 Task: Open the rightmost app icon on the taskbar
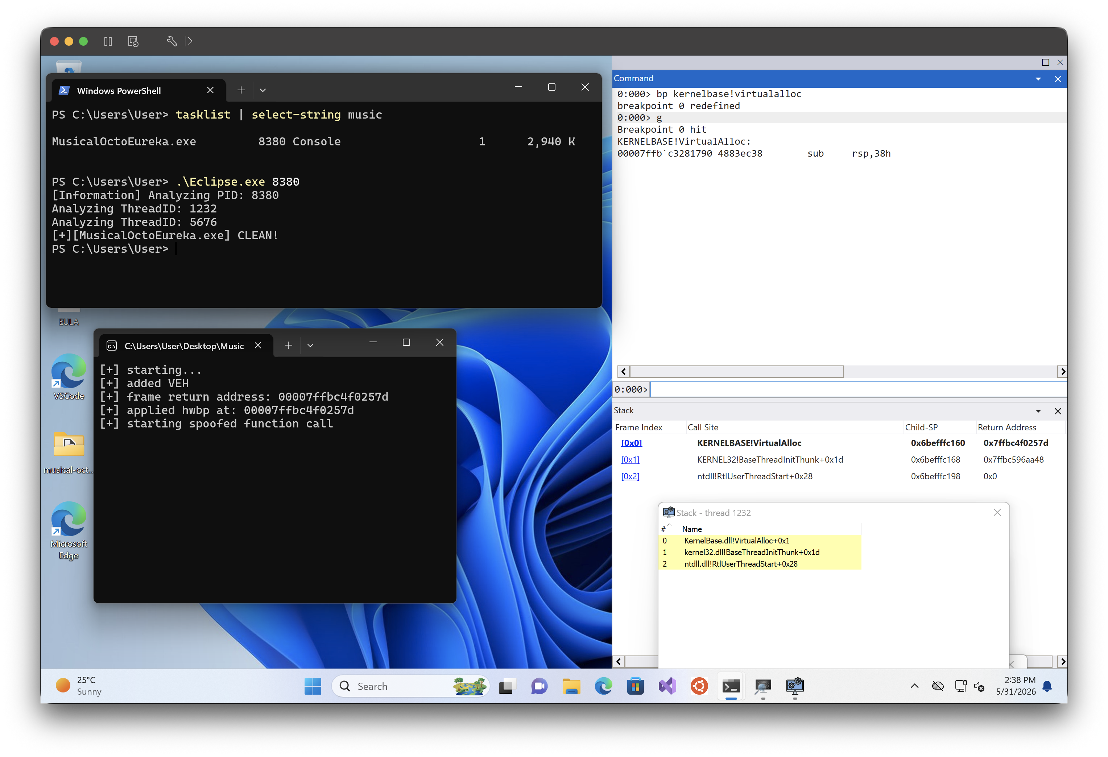click(795, 686)
